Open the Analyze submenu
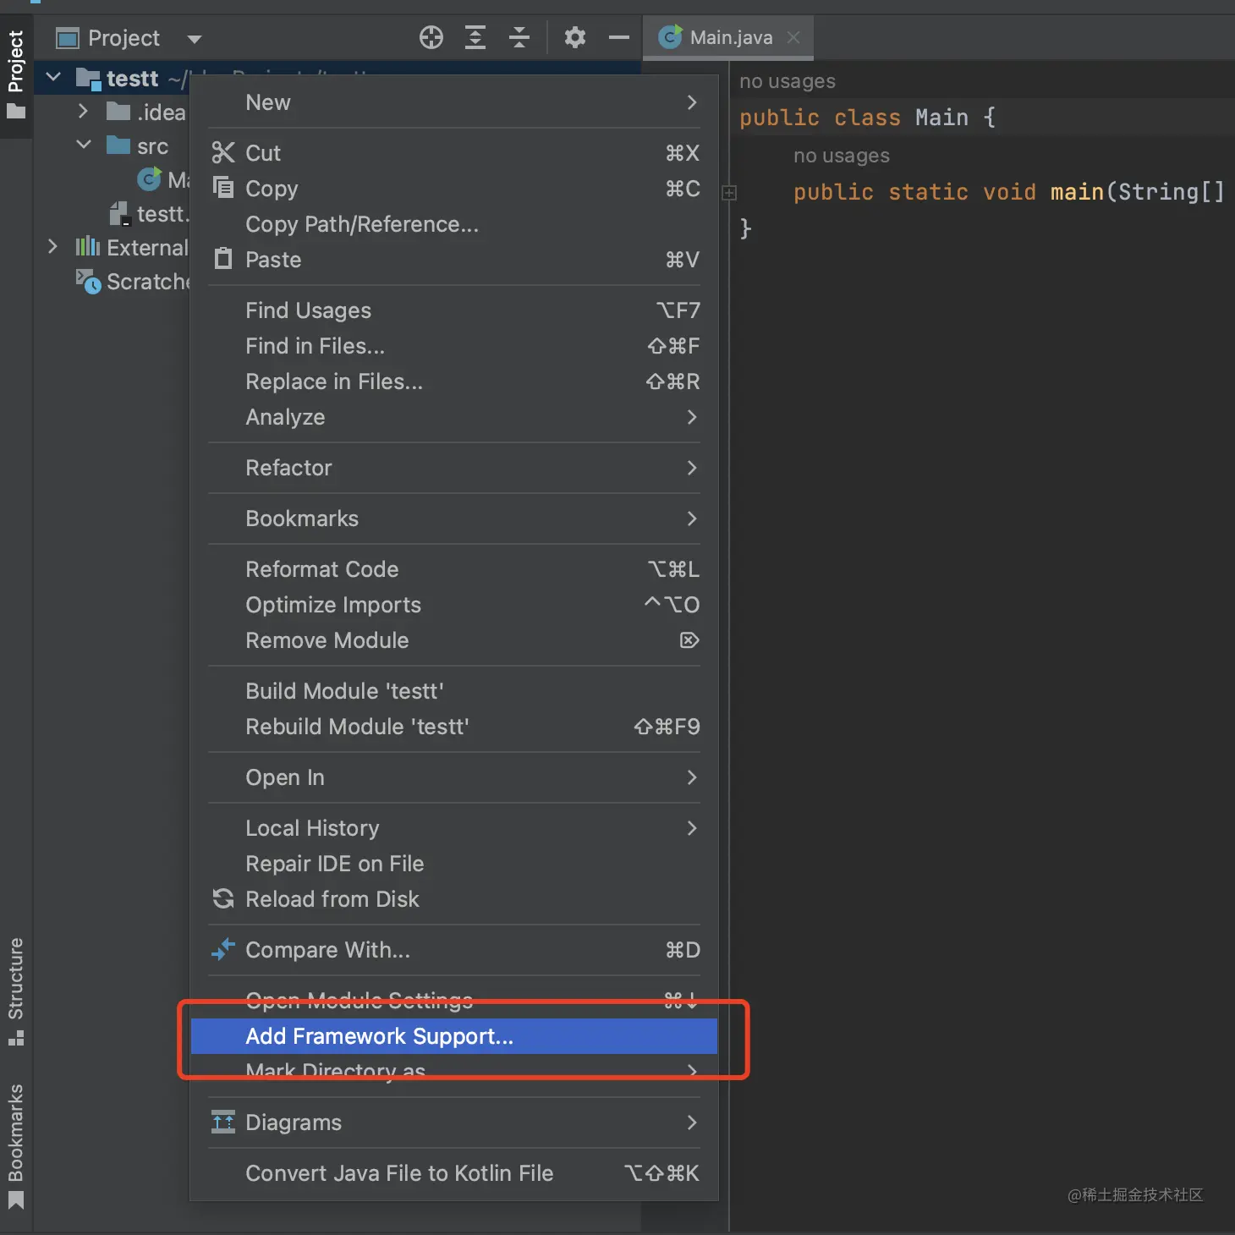 (x=454, y=417)
